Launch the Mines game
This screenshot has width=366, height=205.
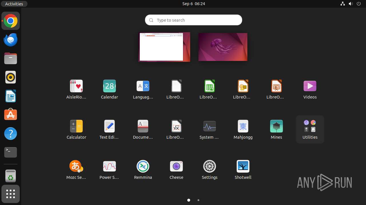(x=277, y=130)
